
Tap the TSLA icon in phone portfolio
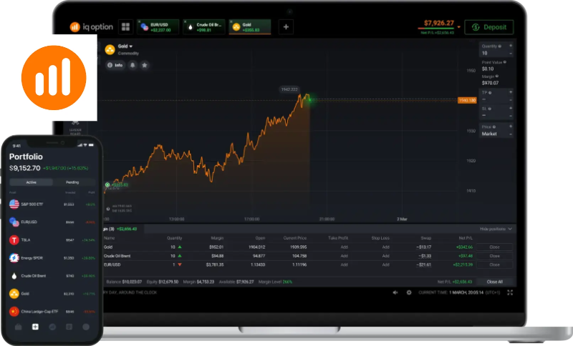pos(14,240)
